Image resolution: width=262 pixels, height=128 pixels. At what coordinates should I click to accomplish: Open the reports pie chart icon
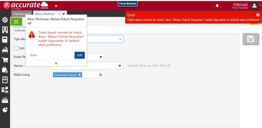(x=5, y=110)
